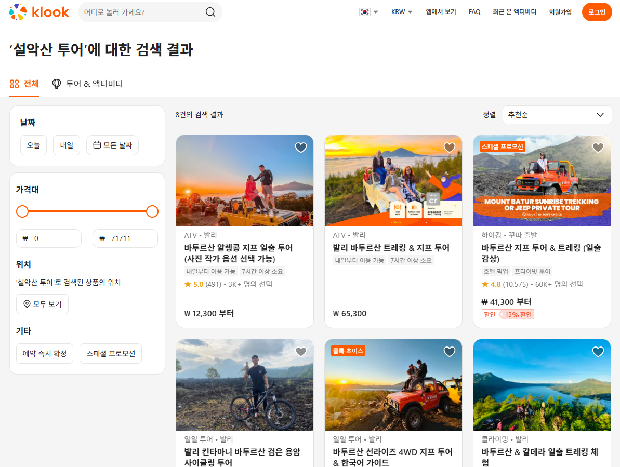620x467 pixels.
Task: Open the red jeep 4WD tour image
Action: [x=393, y=385]
